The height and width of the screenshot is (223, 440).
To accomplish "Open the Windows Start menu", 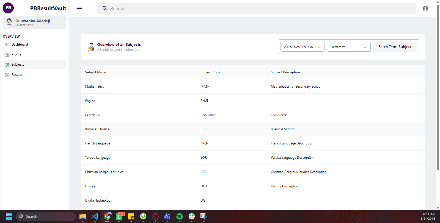I will (x=9, y=216).
